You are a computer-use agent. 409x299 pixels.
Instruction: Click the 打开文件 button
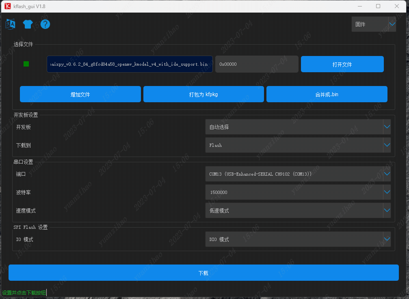342,64
